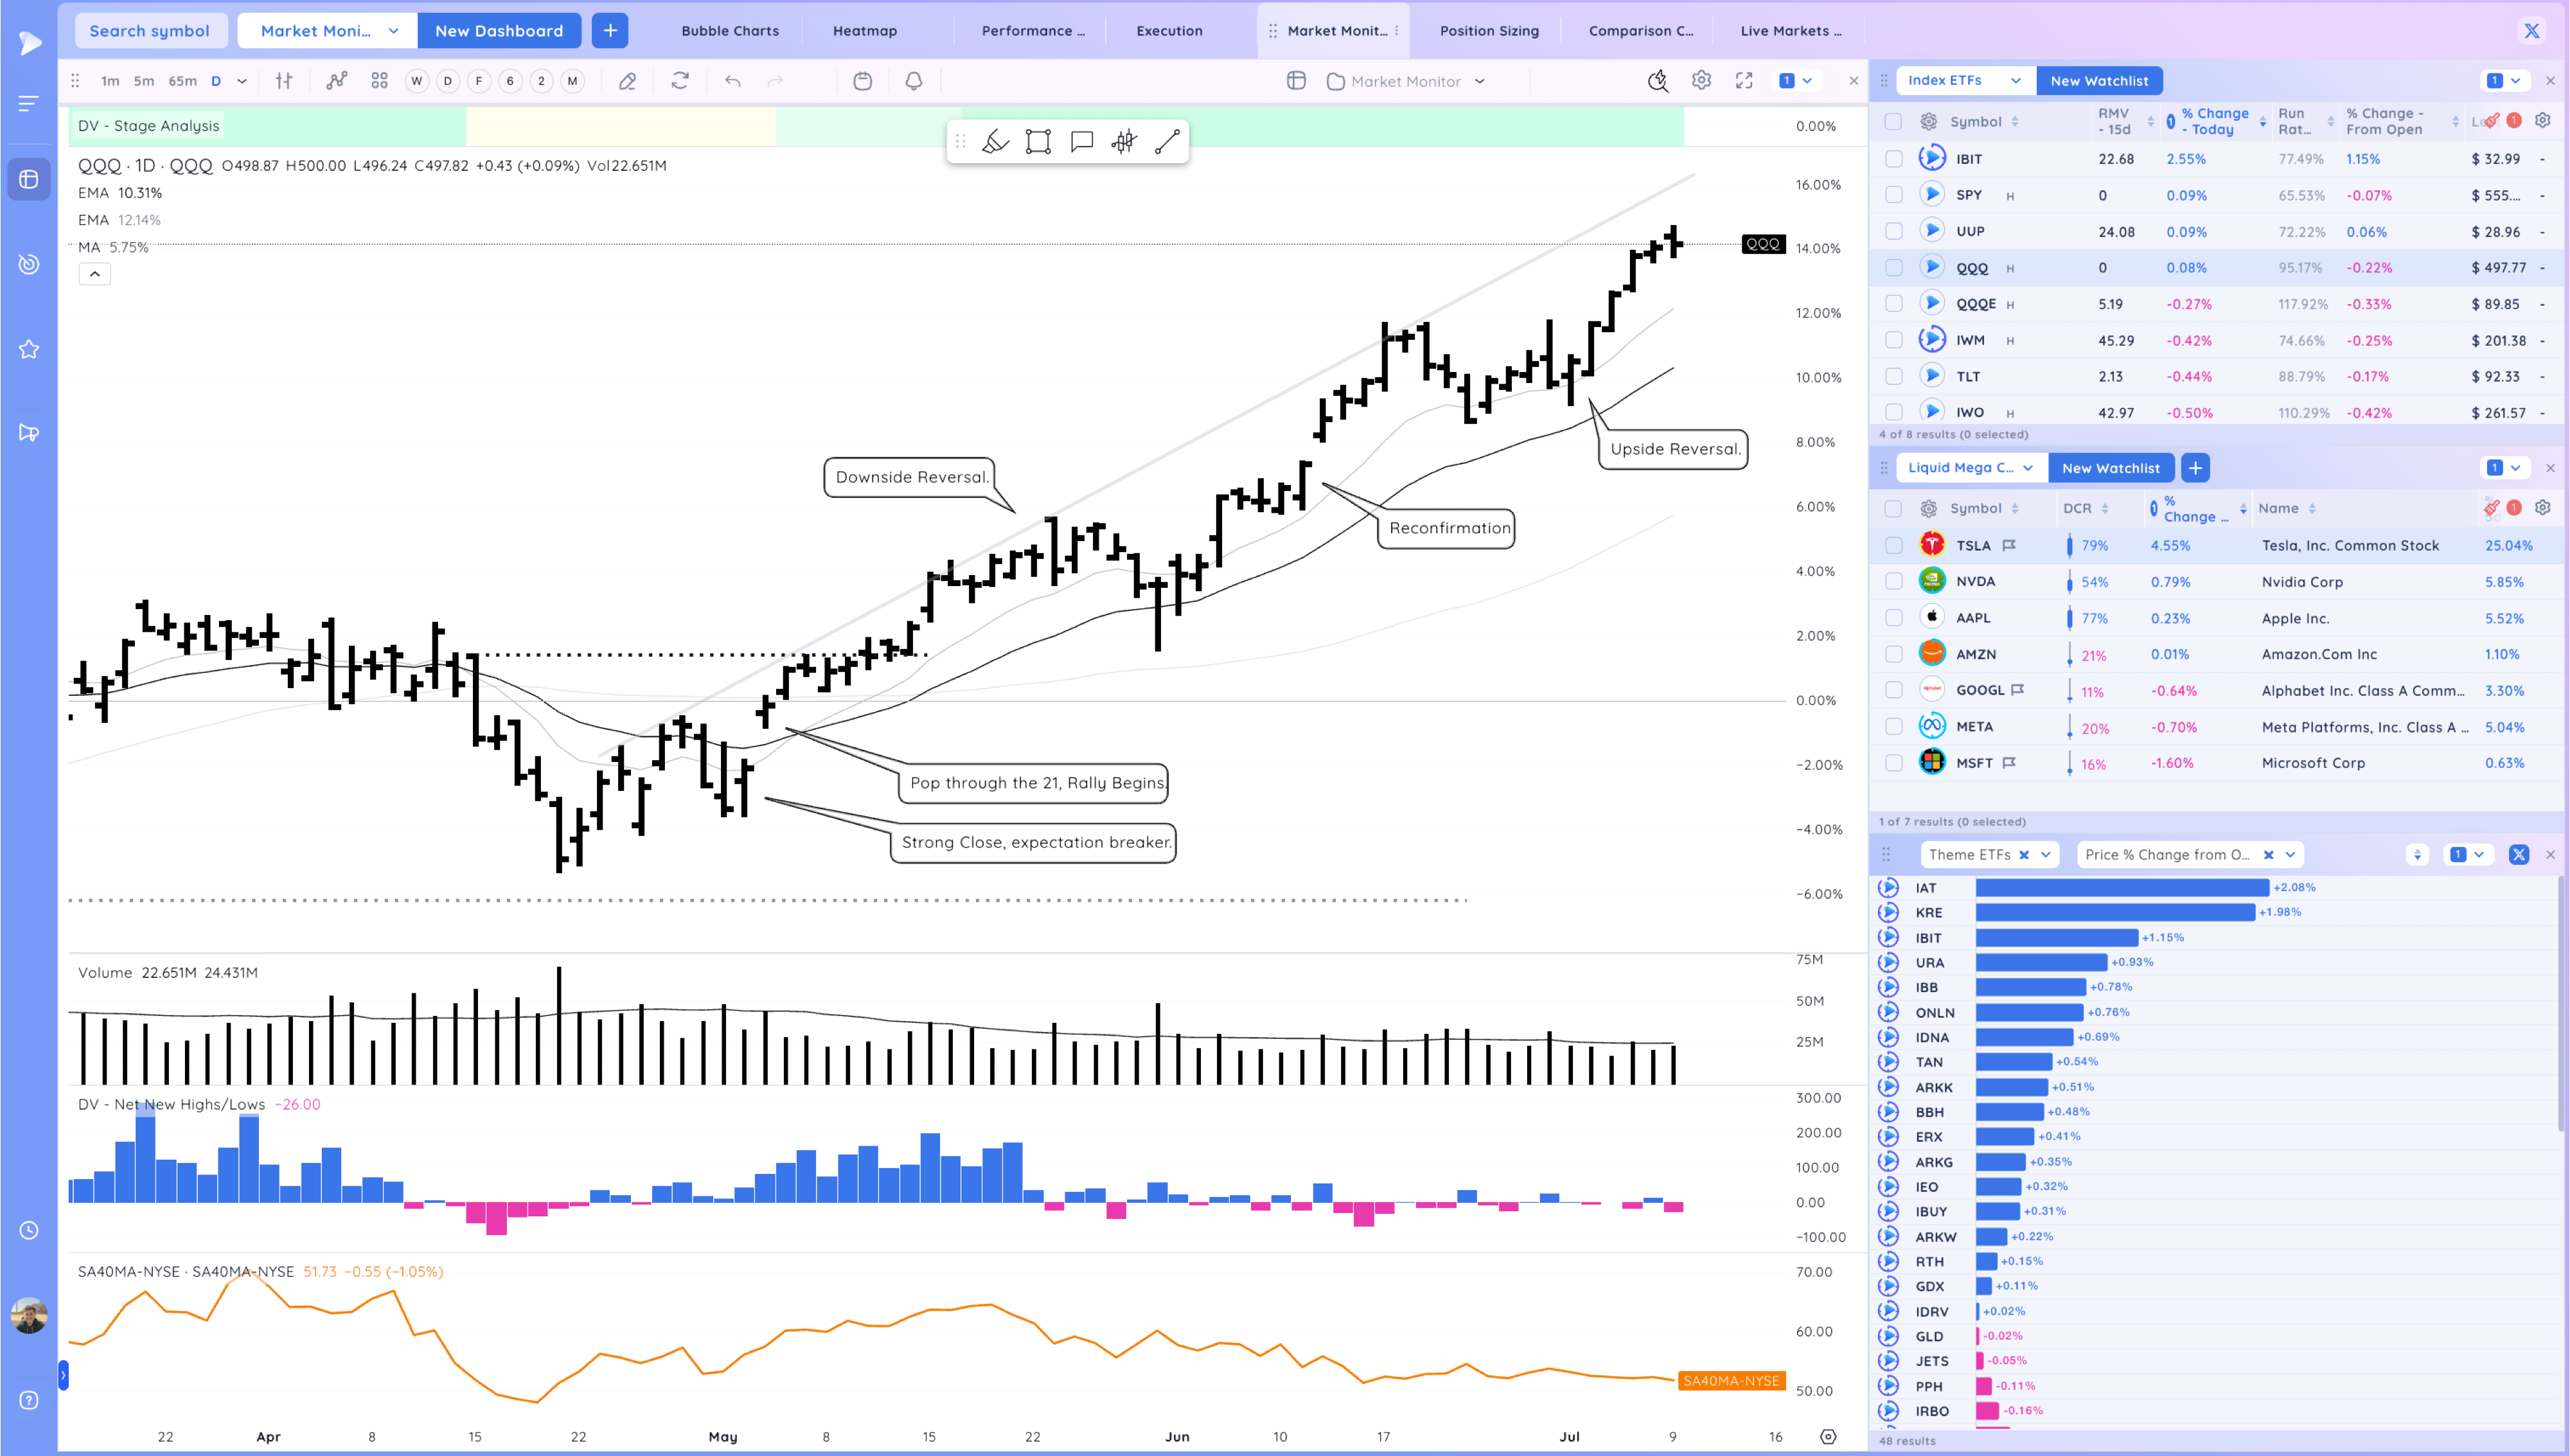
Task: Click New Watchlist in Index ETFs panel
Action: pyautogui.click(x=2098, y=81)
